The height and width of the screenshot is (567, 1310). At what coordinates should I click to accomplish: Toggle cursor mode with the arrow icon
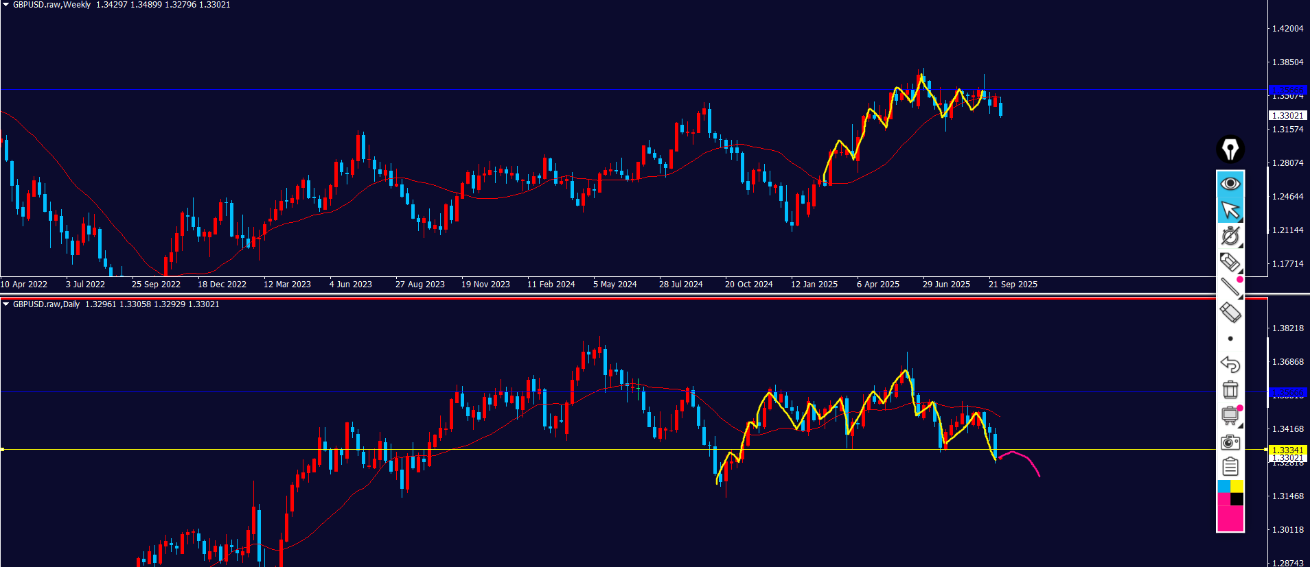pyautogui.click(x=1230, y=209)
